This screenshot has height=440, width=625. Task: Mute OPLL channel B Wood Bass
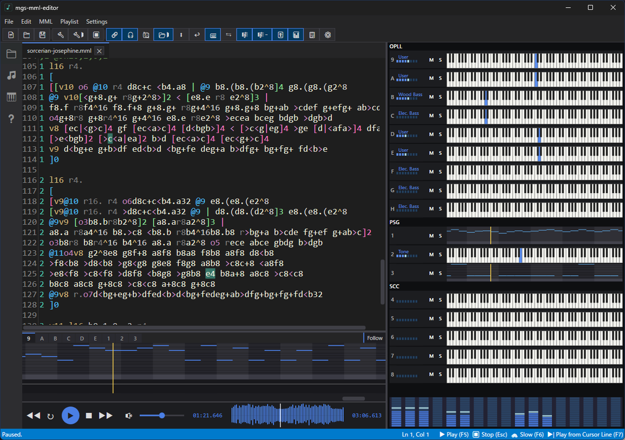pos(431,97)
